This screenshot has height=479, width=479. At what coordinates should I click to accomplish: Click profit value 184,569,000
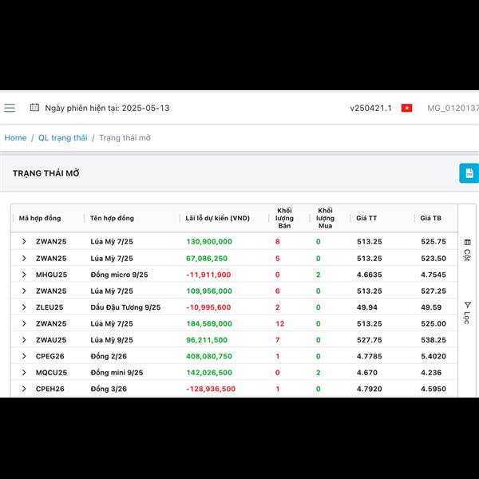(x=209, y=323)
